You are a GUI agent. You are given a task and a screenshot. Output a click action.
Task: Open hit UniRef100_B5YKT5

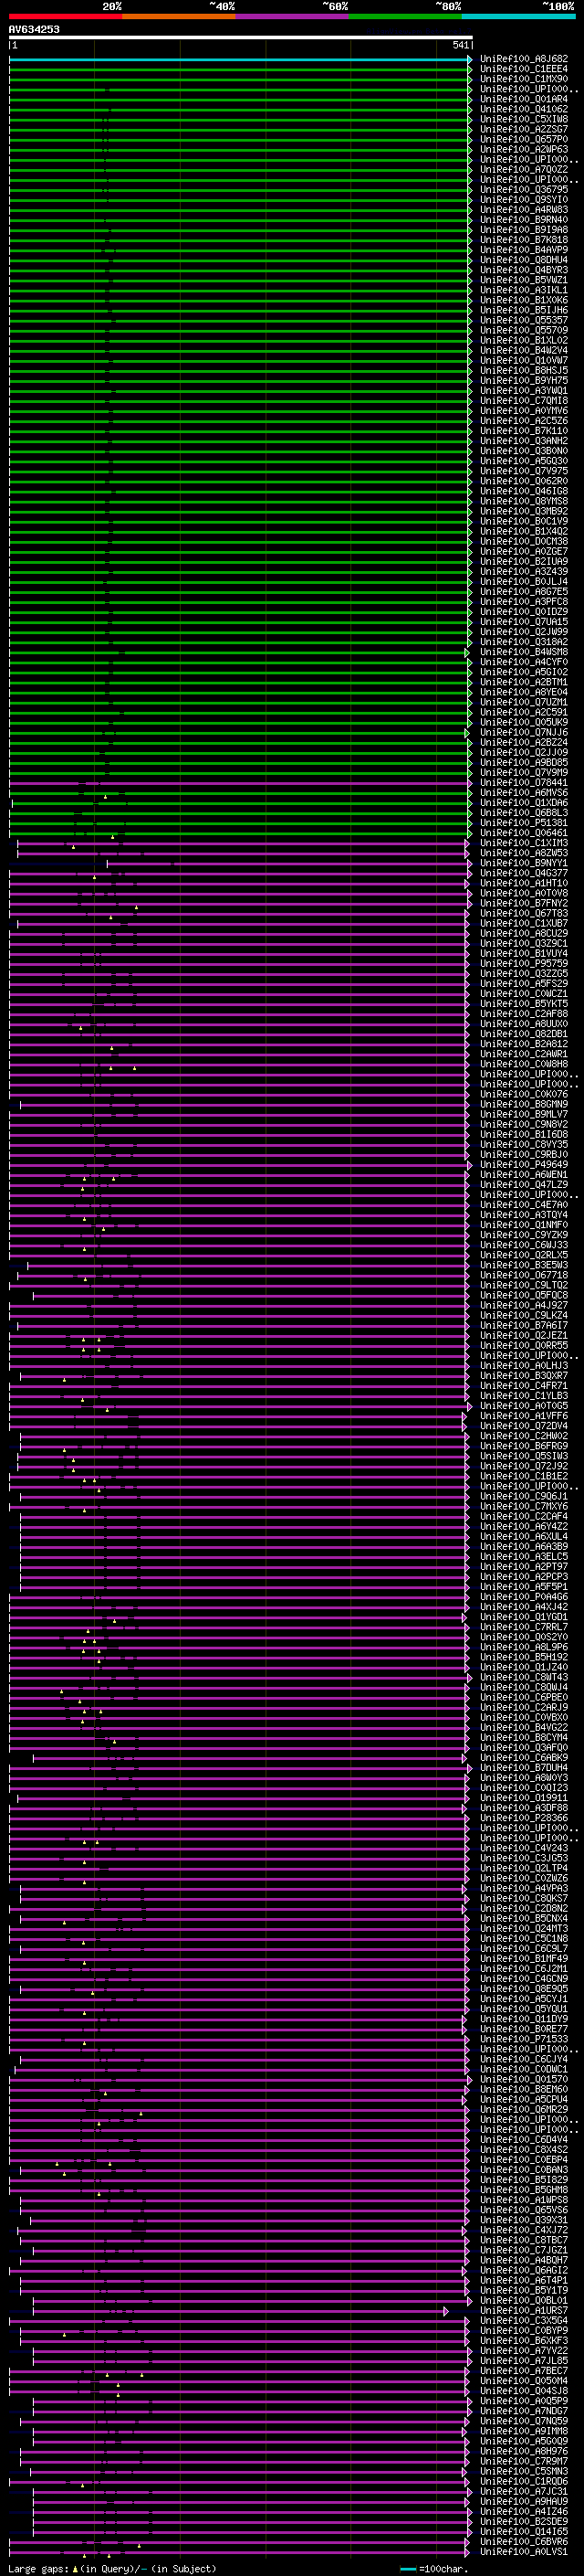[524, 1003]
